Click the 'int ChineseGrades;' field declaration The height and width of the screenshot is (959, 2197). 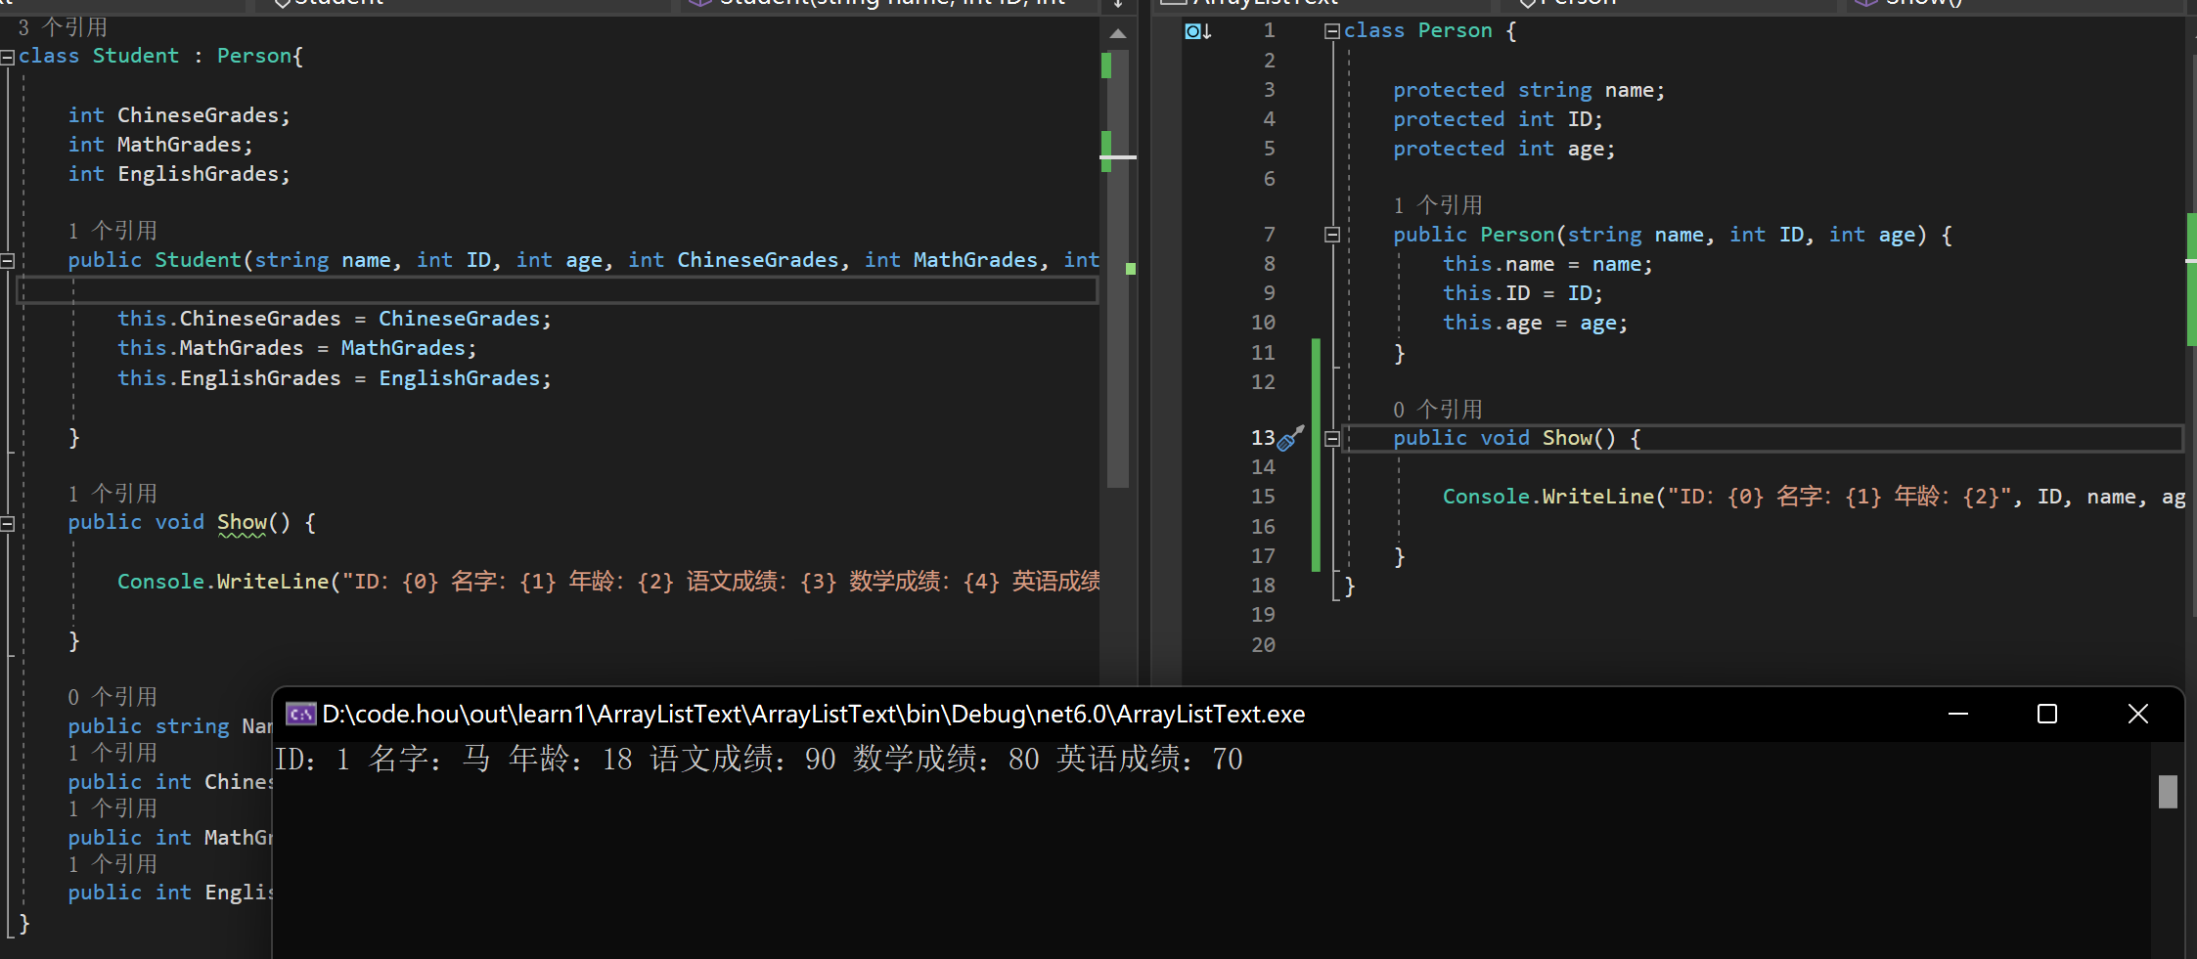179,115
